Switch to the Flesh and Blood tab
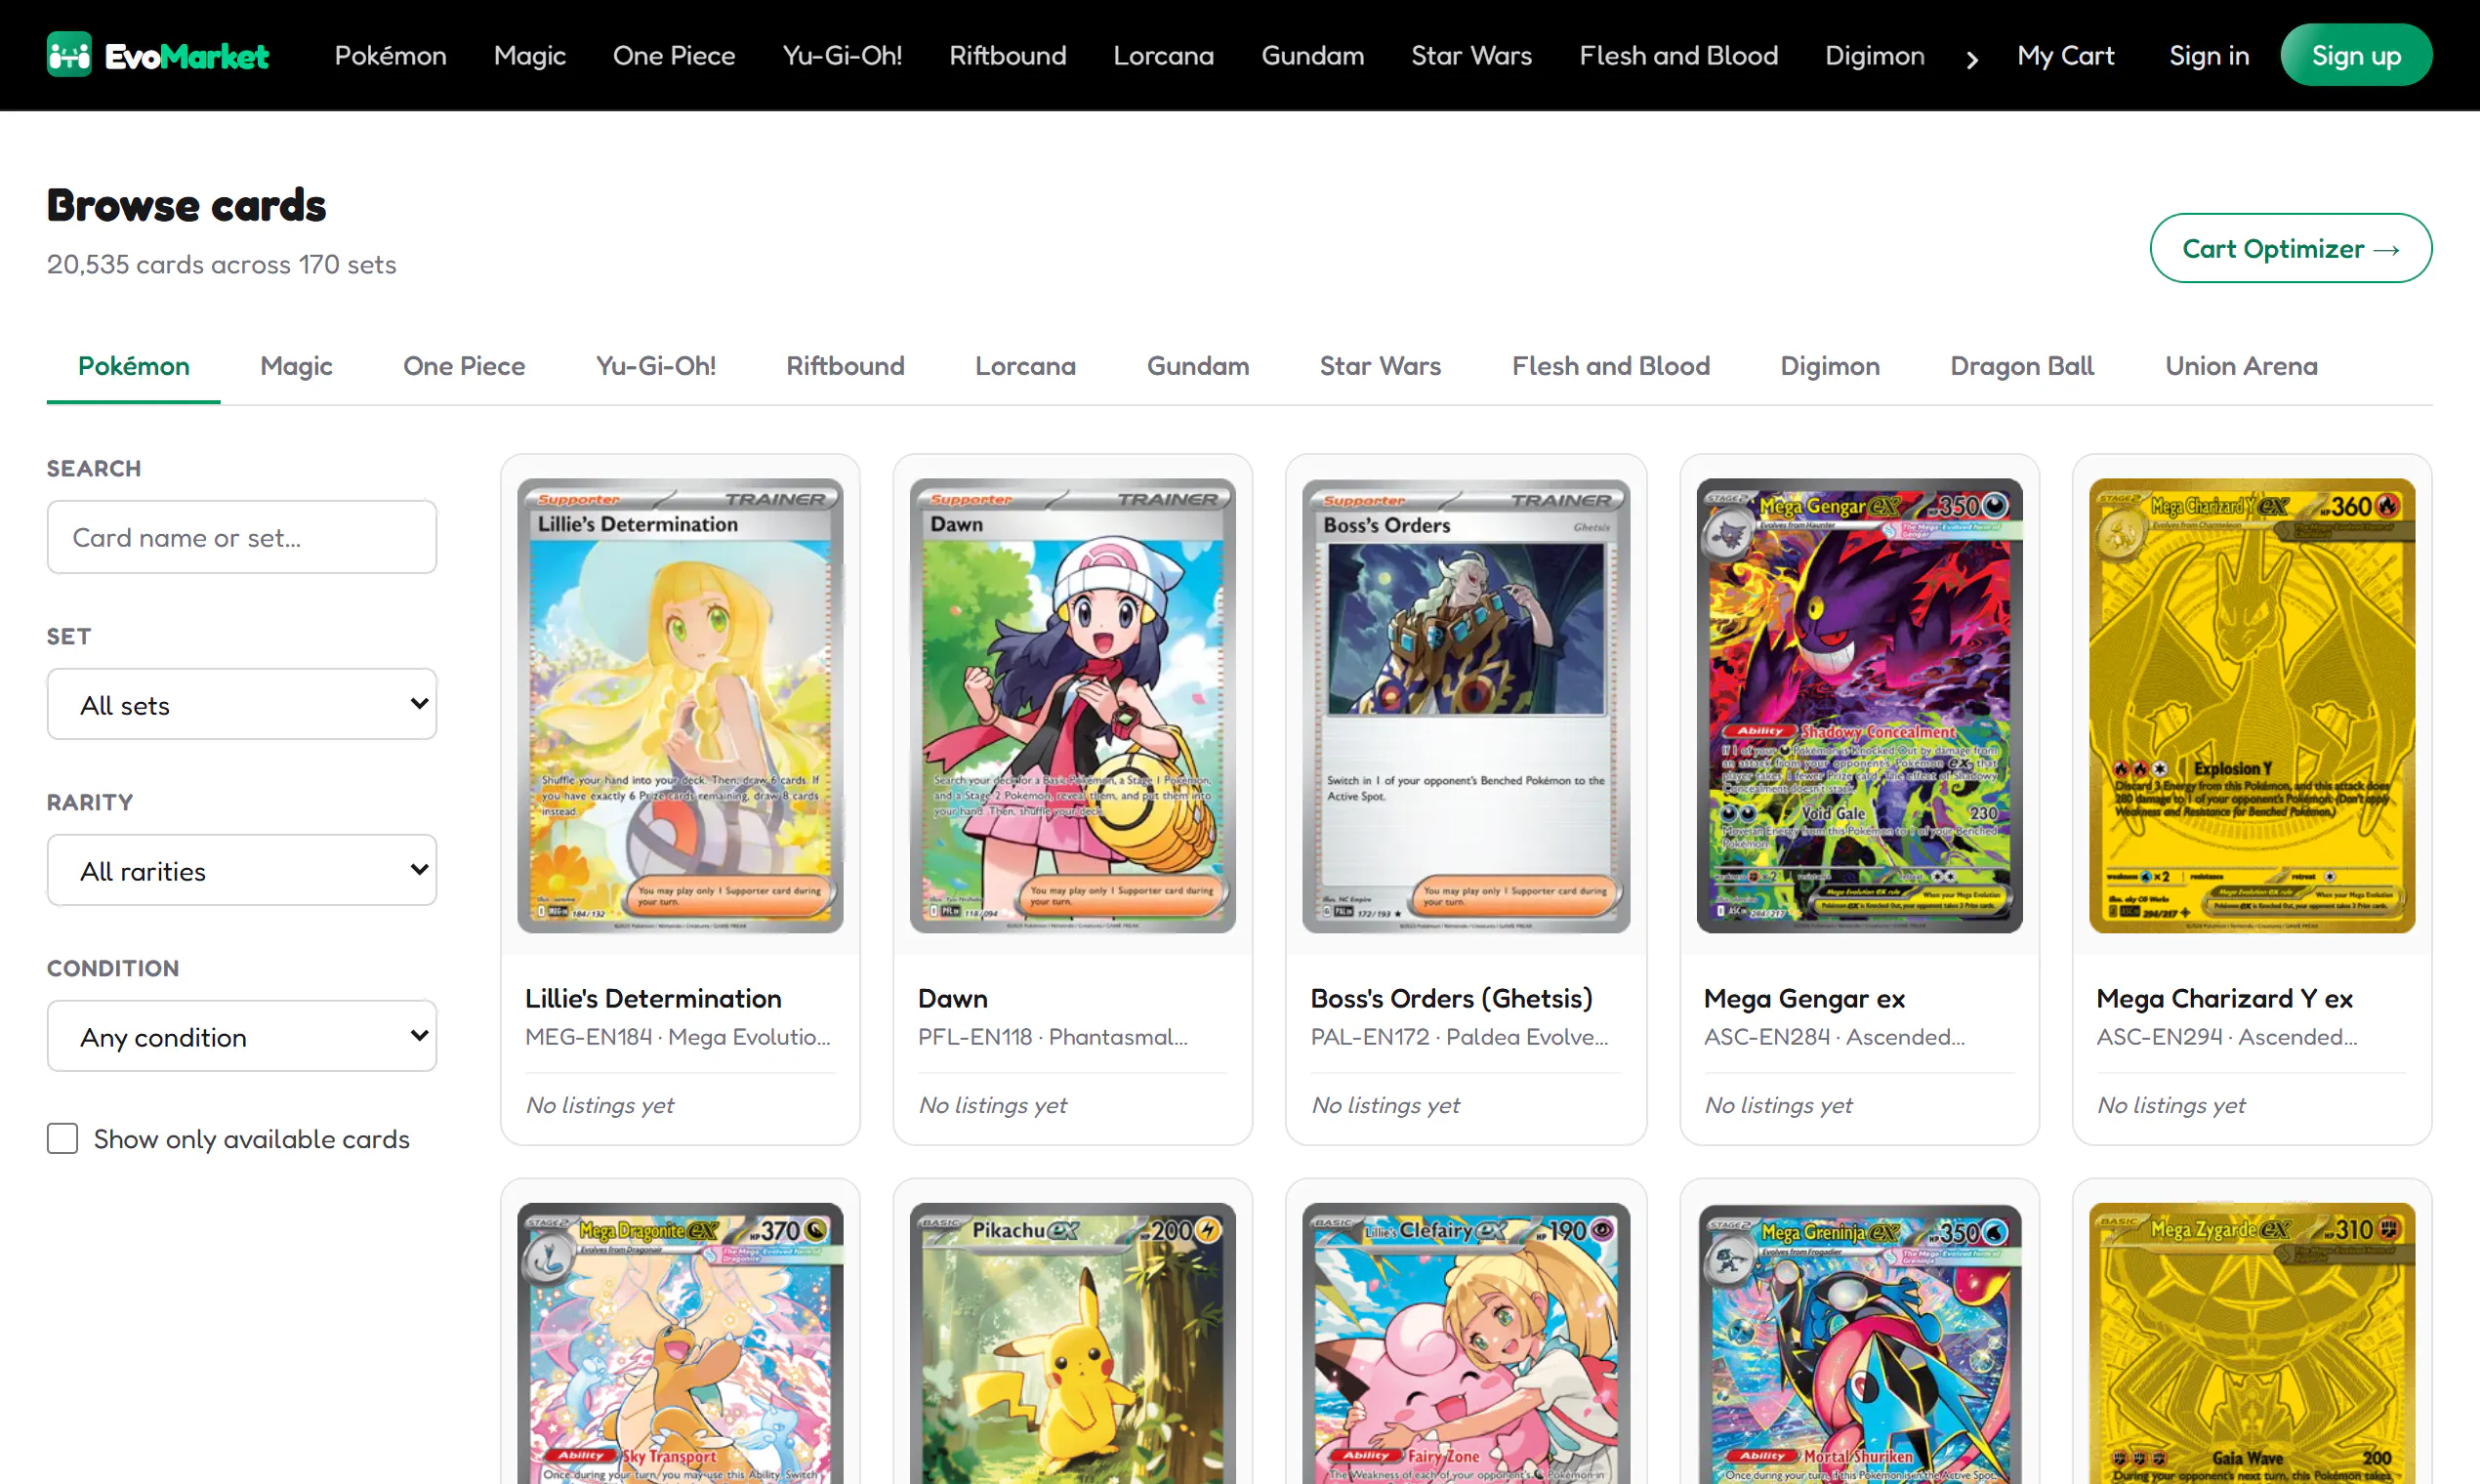This screenshot has width=2480, height=1484. 1611,366
